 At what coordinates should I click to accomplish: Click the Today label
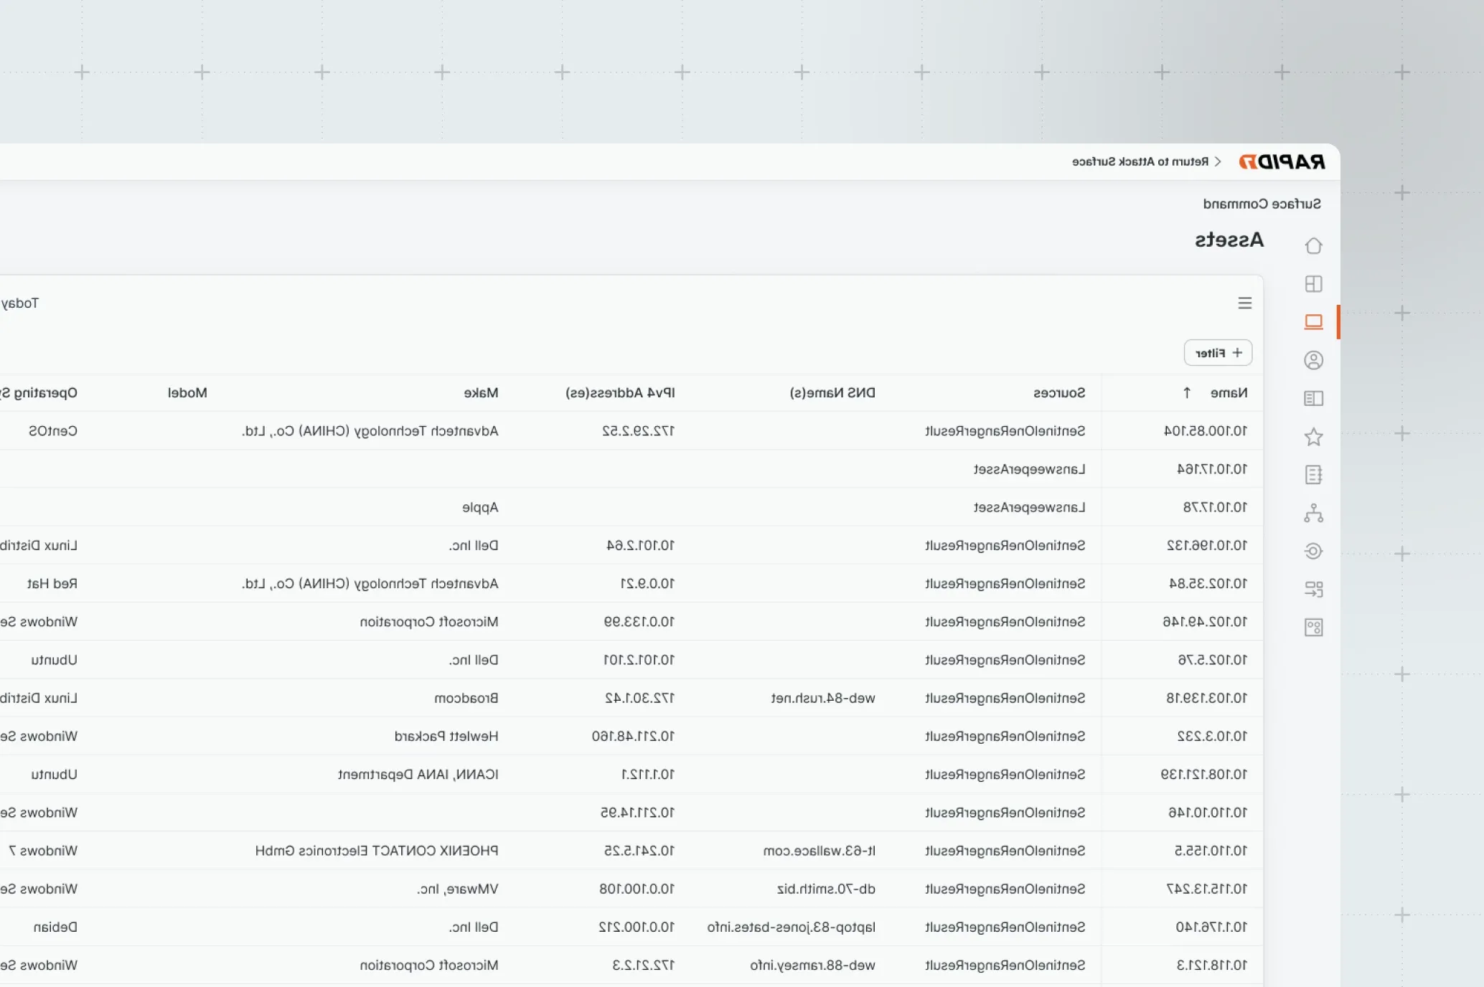[20, 303]
